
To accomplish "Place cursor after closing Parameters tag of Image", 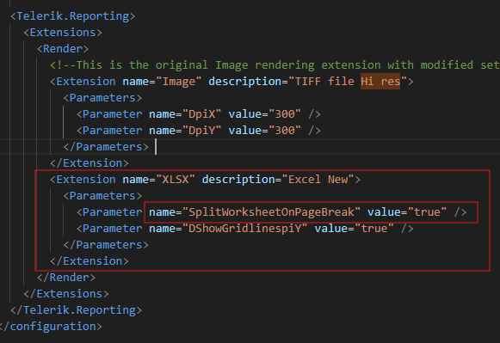I will click(150, 147).
